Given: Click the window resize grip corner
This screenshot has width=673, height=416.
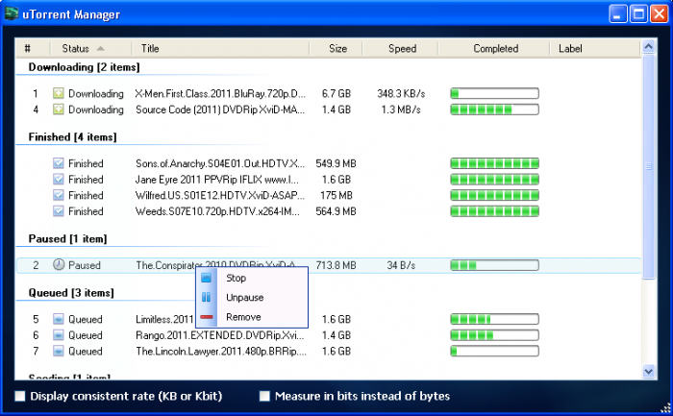Looking at the screenshot, I should [x=665, y=408].
